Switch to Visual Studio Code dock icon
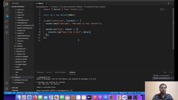The image size is (178, 100). pyautogui.click(x=124, y=97)
